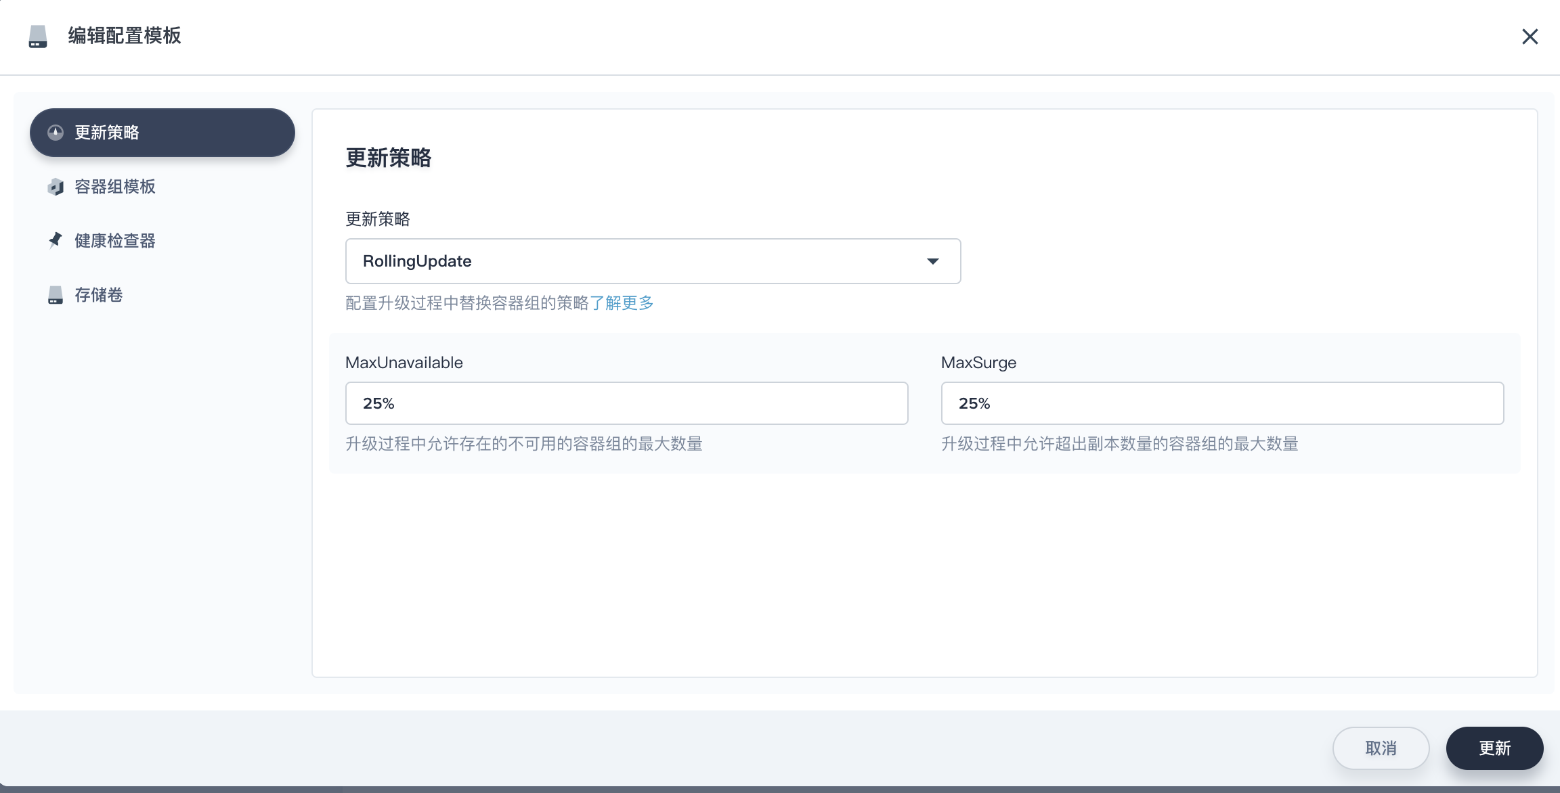Click the clock icon in 更新策略 tab
The width and height of the screenshot is (1560, 793).
pyautogui.click(x=56, y=133)
